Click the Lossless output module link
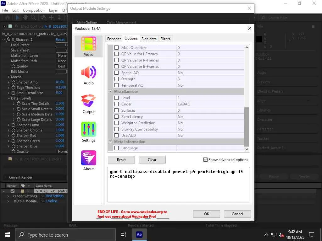322x241 pixels. point(52,201)
